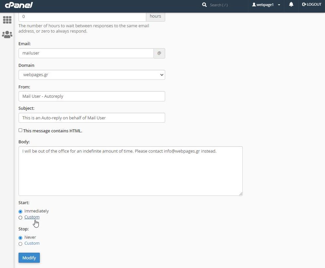Open the User Manager sidebar icon
325x268 pixels.
click(x=7, y=34)
